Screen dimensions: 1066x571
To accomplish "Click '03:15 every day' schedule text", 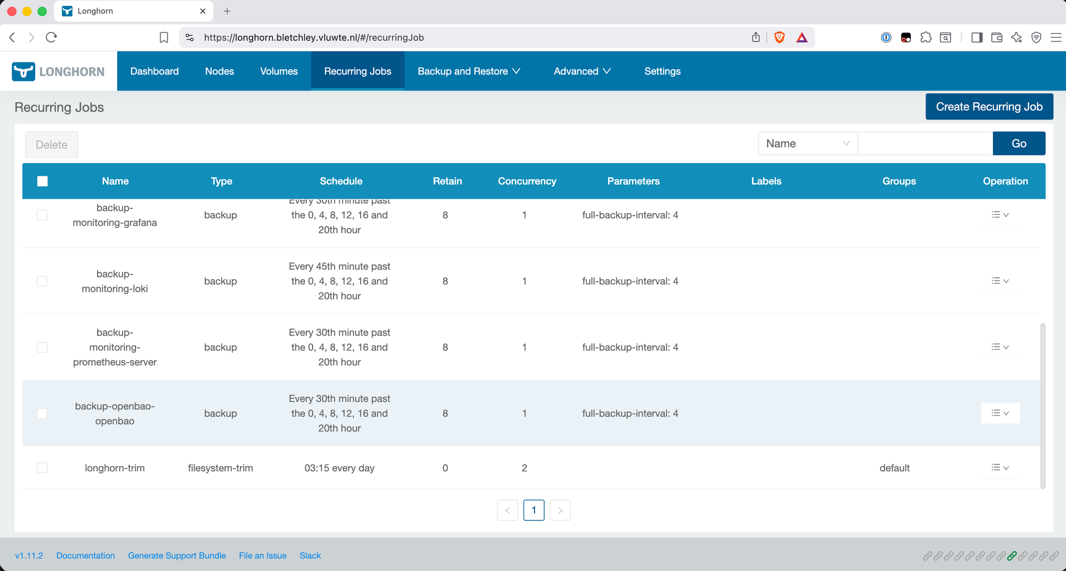I will 340,468.
